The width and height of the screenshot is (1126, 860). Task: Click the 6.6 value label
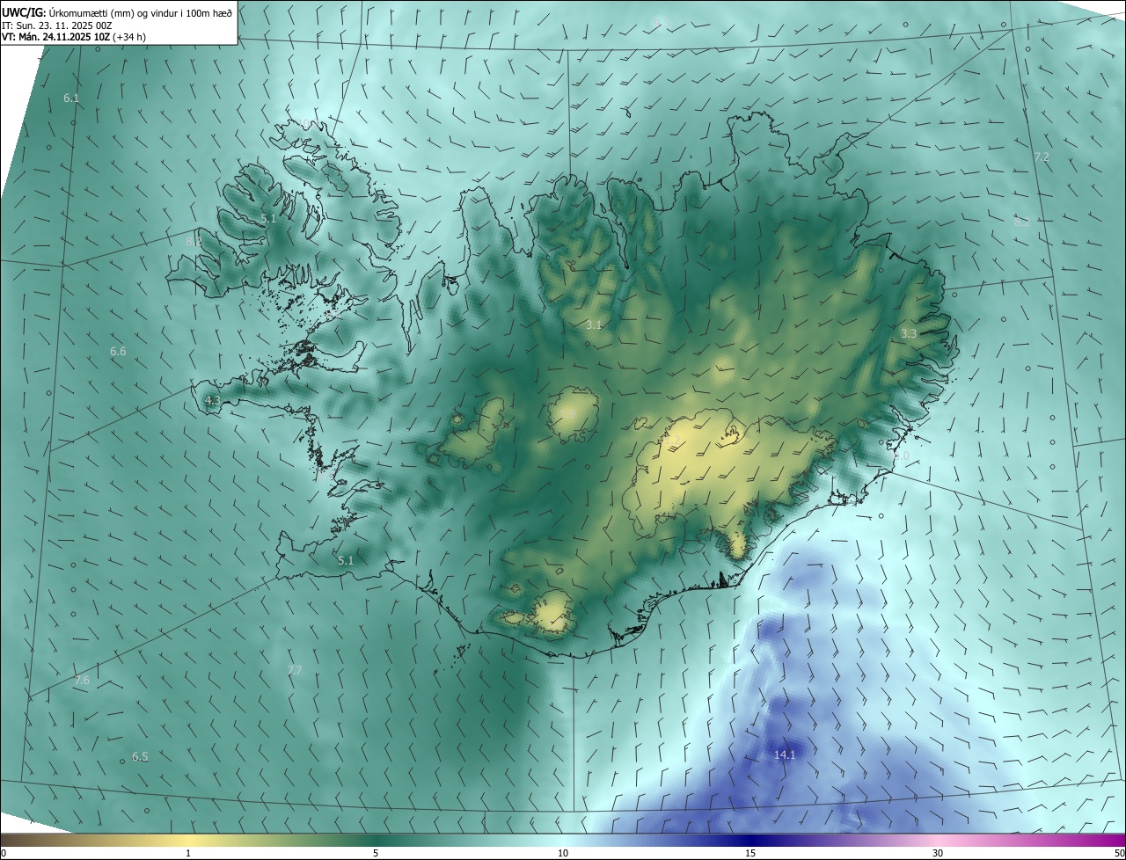(118, 352)
